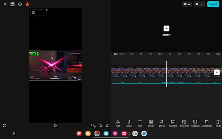Select the teal audio waveform track
The height and width of the screenshot is (139, 222).
tap(166, 83)
